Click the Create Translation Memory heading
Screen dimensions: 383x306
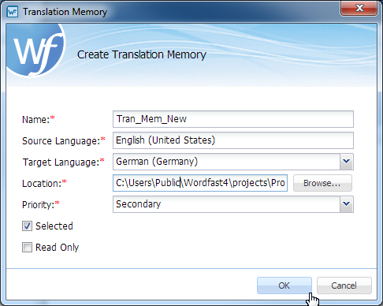[142, 54]
